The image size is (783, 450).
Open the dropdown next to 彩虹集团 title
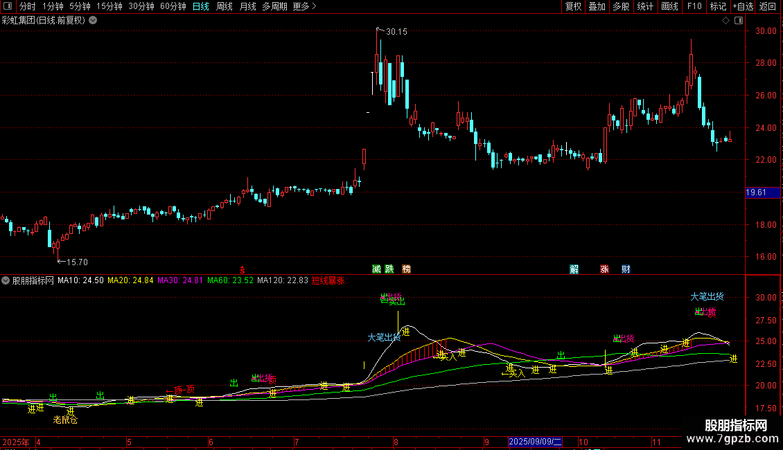pos(93,21)
